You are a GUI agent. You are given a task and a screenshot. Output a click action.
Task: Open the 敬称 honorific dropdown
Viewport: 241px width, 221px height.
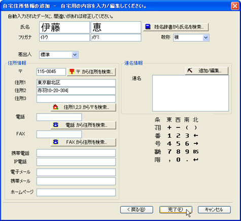205,38
